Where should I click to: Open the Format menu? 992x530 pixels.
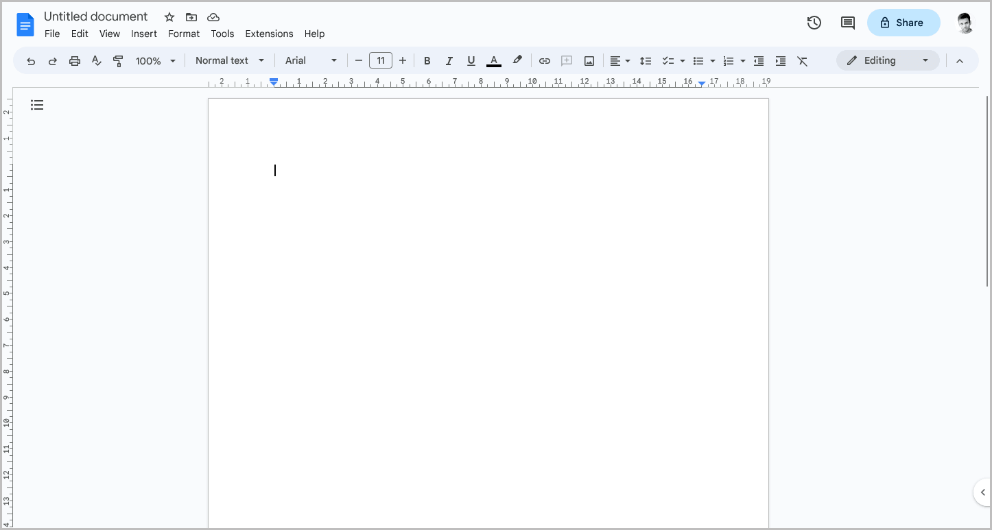184,34
